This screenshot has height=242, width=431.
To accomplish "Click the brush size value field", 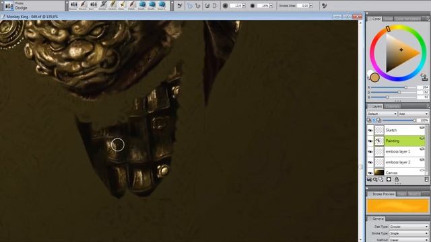I will [236, 6].
